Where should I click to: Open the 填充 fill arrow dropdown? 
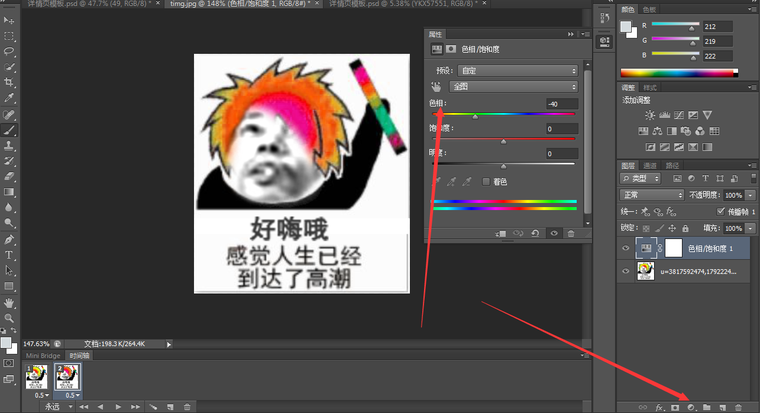[751, 228]
